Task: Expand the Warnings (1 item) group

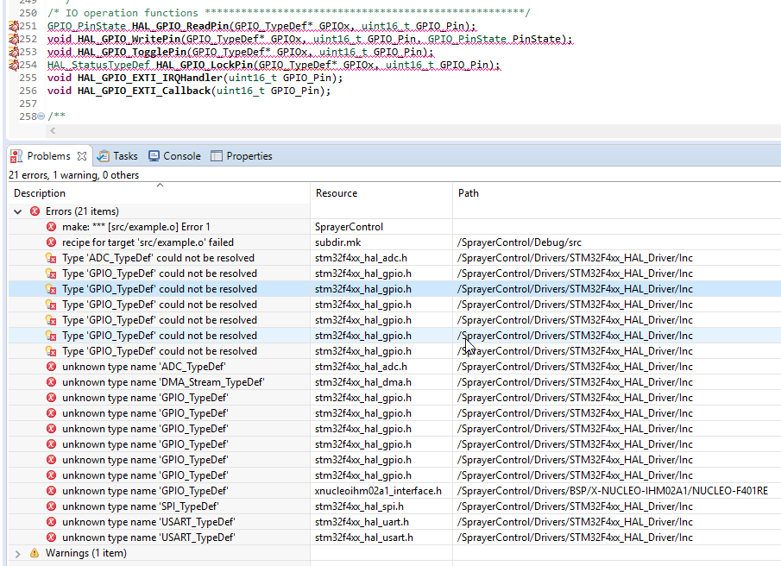Action: pyautogui.click(x=18, y=553)
